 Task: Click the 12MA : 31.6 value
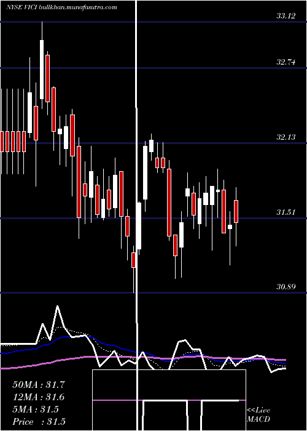pos(39,397)
